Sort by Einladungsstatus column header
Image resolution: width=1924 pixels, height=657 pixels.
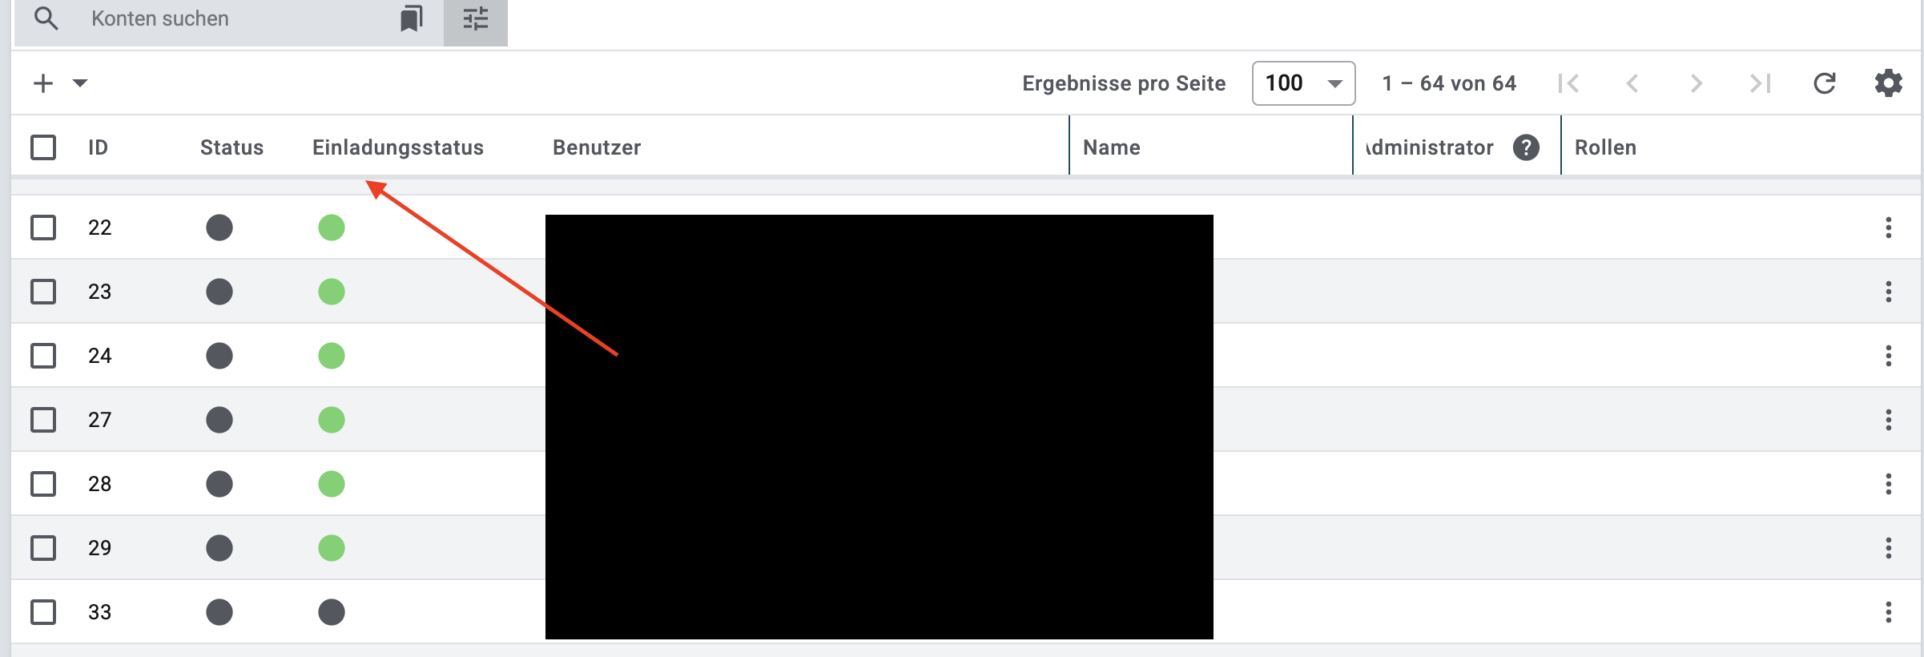398,147
